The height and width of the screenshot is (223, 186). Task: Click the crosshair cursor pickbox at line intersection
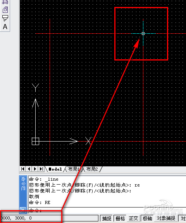pos(143,34)
